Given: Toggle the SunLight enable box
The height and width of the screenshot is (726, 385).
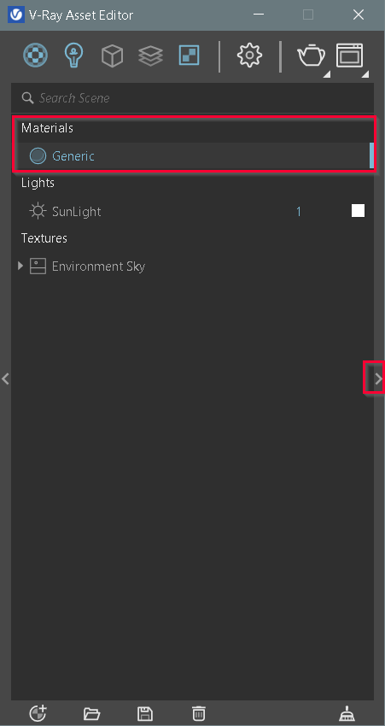Looking at the screenshot, I should coord(358,211).
